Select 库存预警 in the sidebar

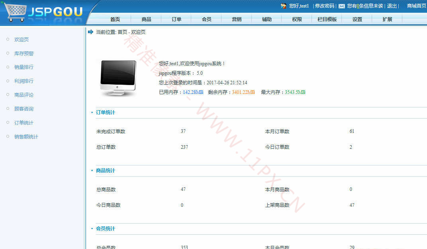24,54
